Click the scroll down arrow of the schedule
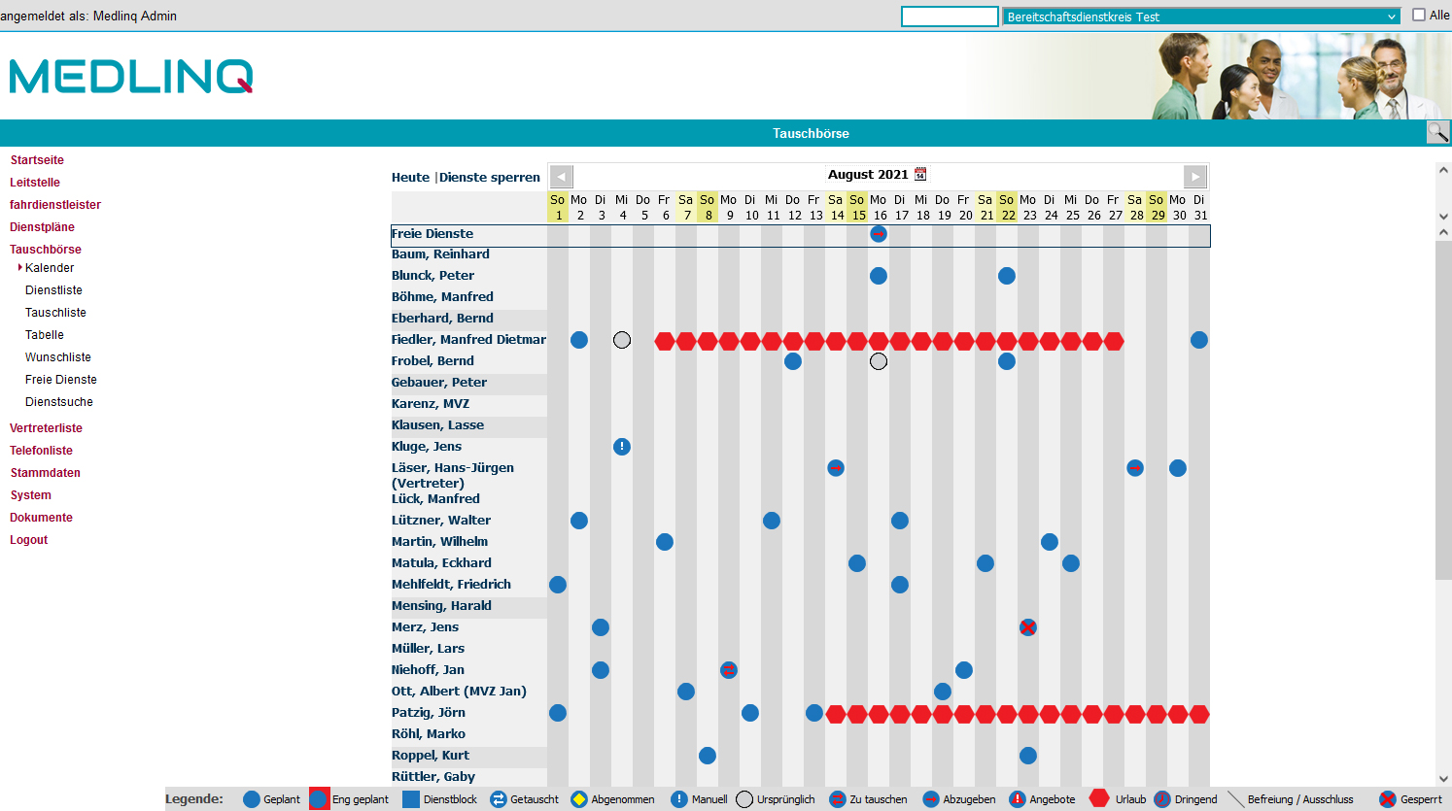Screen dimensions: 1452x811 pyautogui.click(x=1443, y=778)
